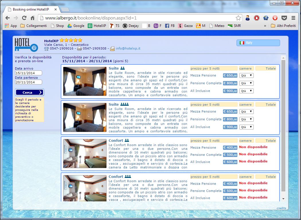The width and height of the screenshot is (301, 220).
Task: Switch to the Booking online HotelXP tab
Action: [x=31, y=9]
